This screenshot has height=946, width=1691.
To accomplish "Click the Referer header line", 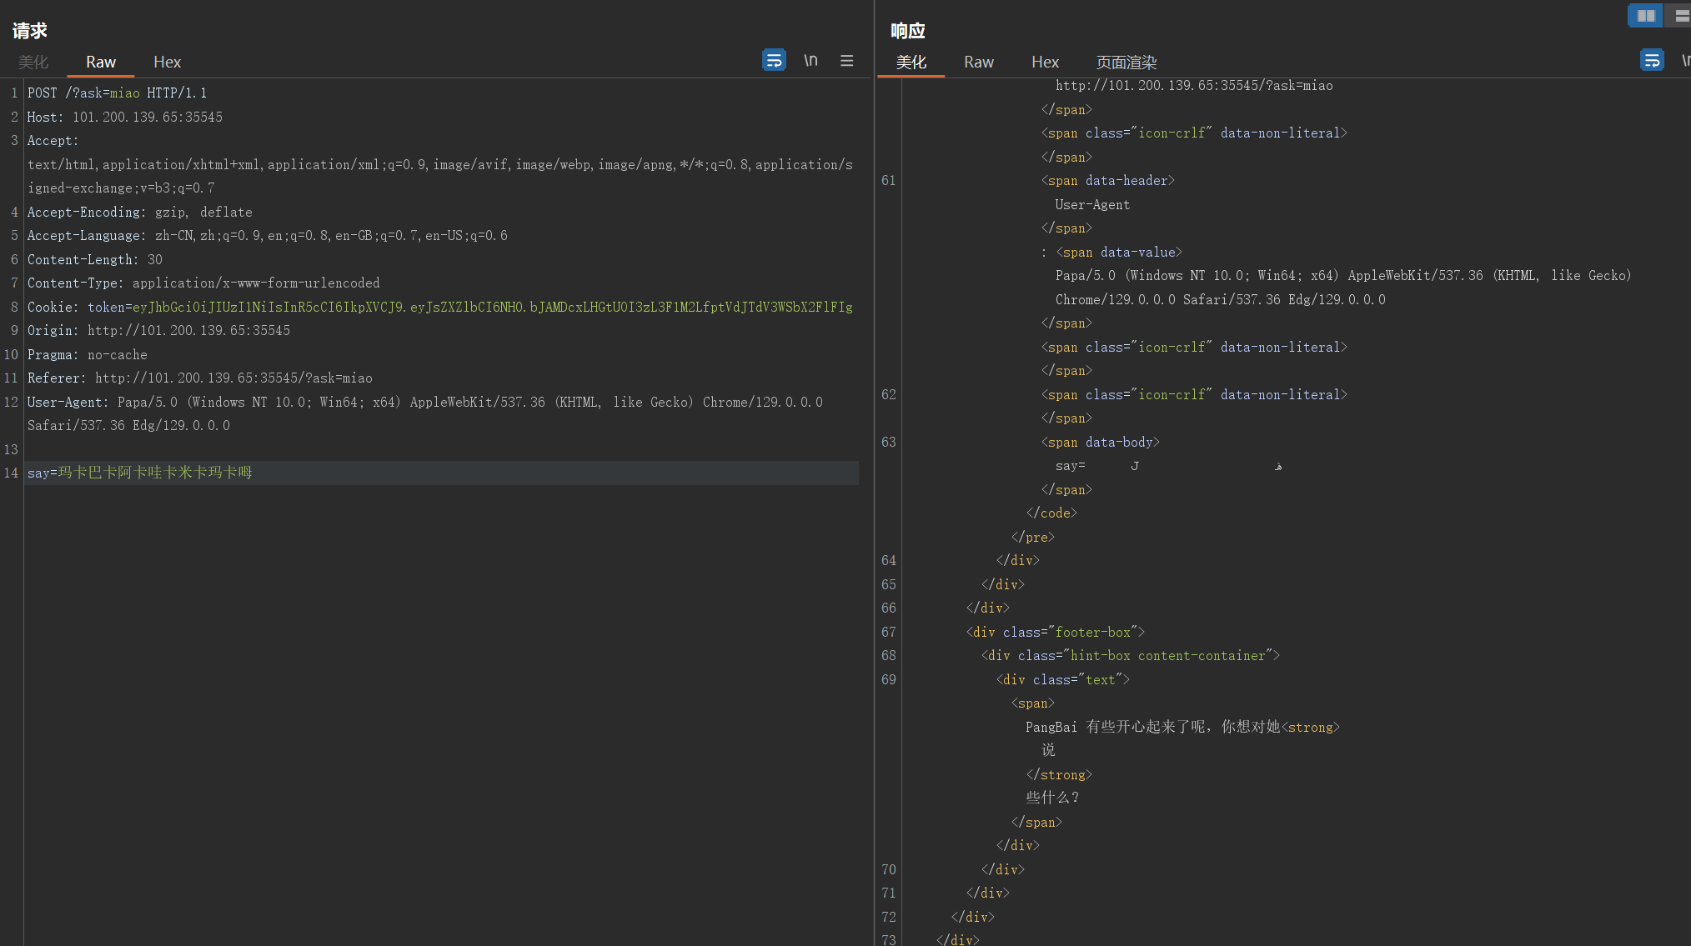I will tap(199, 378).
